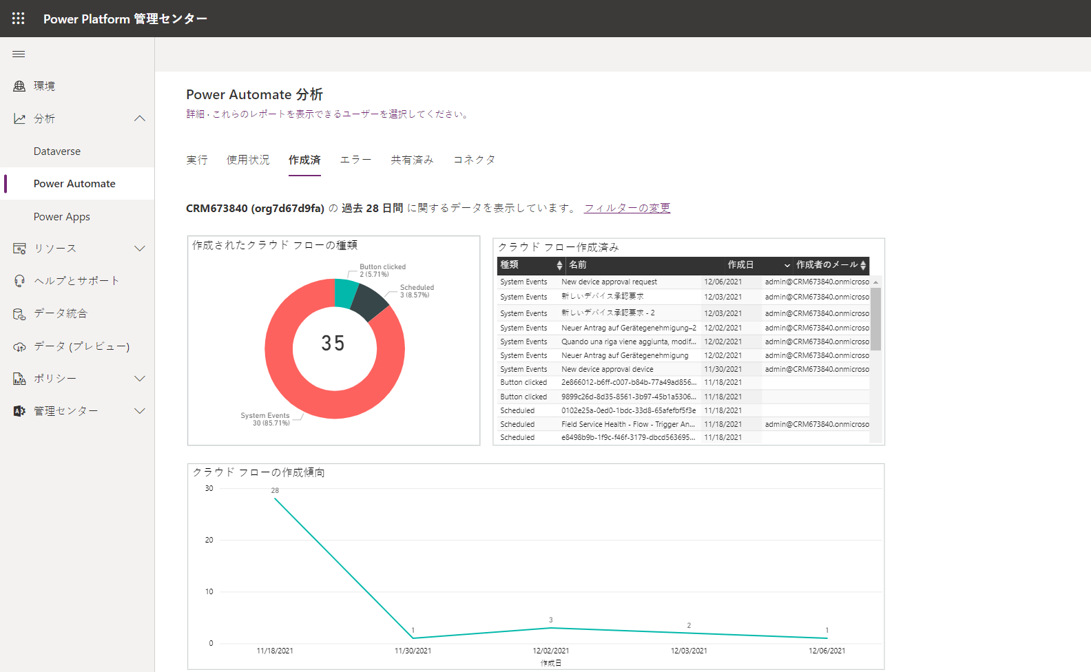Click the Power Platform 管理センター title
The height and width of the screenshot is (672, 1091).
coord(125,19)
